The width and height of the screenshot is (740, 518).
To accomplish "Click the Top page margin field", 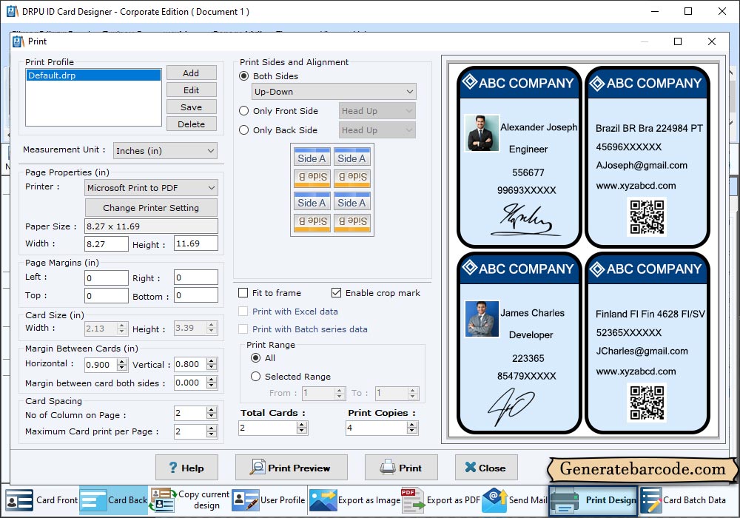I will pos(106,296).
